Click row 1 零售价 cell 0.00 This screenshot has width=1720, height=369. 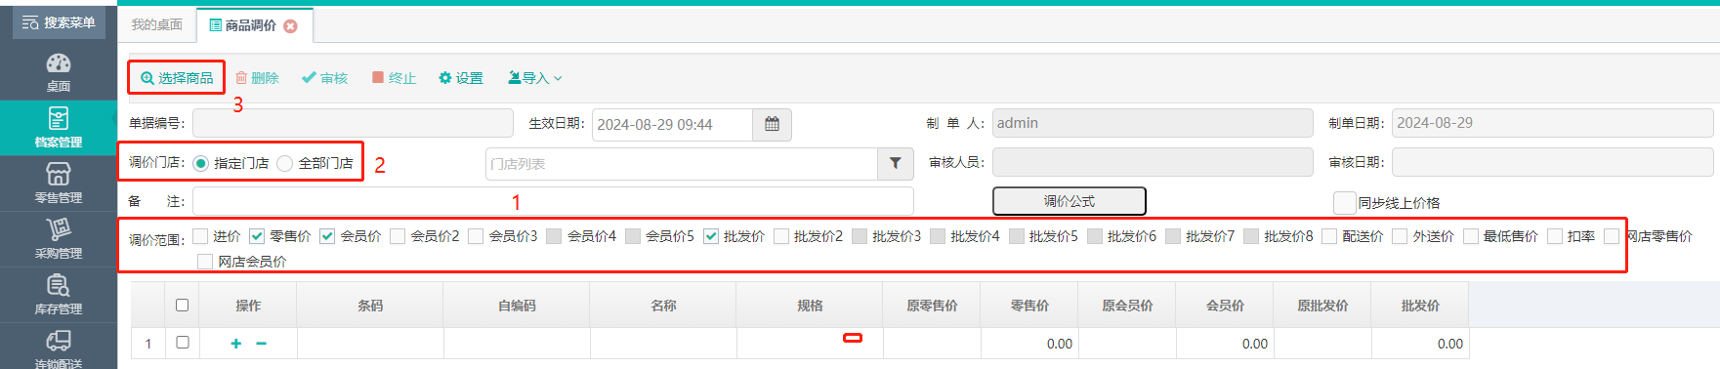point(1029,344)
